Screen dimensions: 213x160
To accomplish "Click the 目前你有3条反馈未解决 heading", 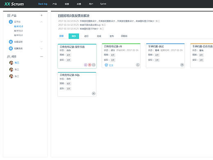I will (74, 16).
